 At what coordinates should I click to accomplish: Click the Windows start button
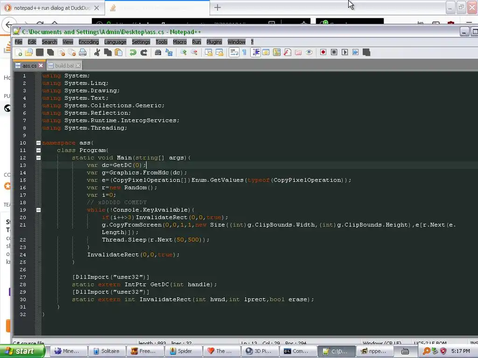22,351
